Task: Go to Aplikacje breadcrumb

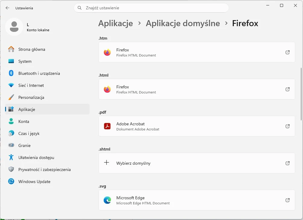Action: click(115, 23)
